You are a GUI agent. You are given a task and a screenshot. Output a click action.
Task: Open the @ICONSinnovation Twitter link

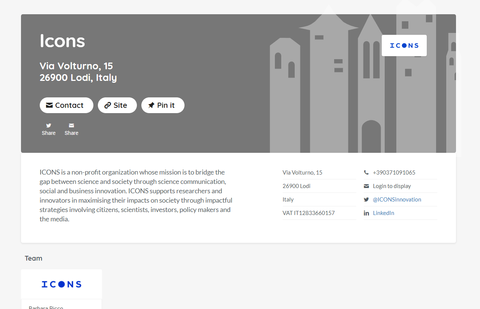(397, 200)
